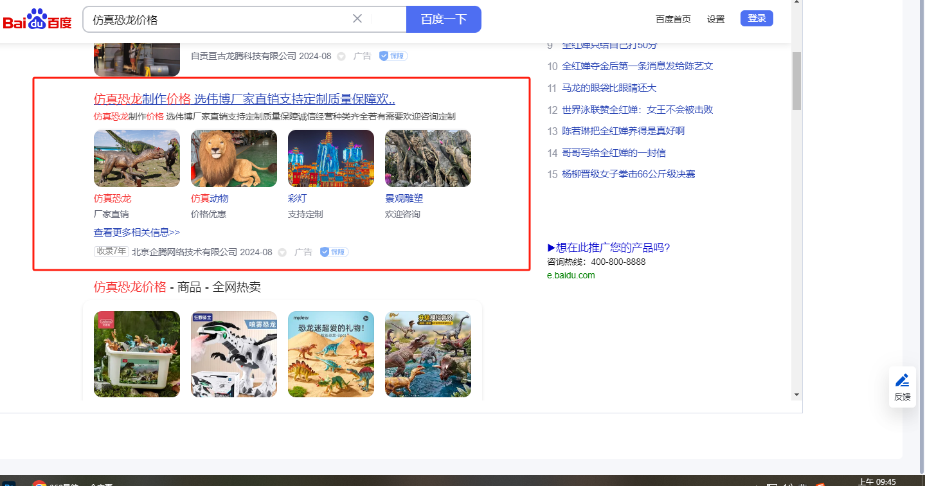Click the 保障 badge in 自贡亘古龙腾 ad
The width and height of the screenshot is (925, 486).
[393, 56]
